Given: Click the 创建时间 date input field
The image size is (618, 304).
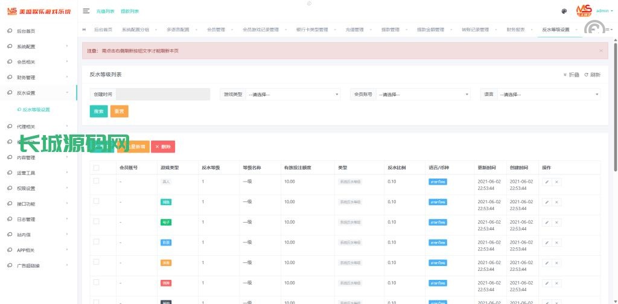Looking at the screenshot, I should click(x=163, y=95).
